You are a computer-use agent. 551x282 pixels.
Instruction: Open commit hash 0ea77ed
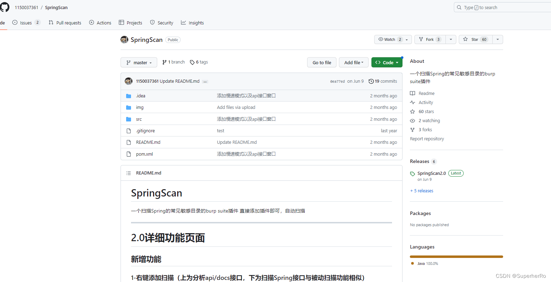point(337,81)
